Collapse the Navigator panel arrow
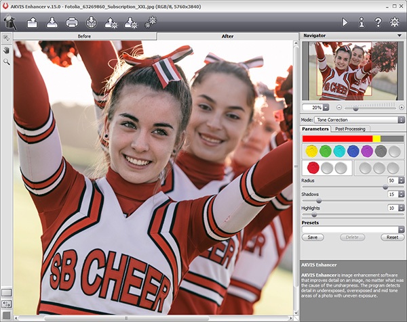Image resolution: width=407 pixels, height=322 pixels. pyautogui.click(x=400, y=35)
